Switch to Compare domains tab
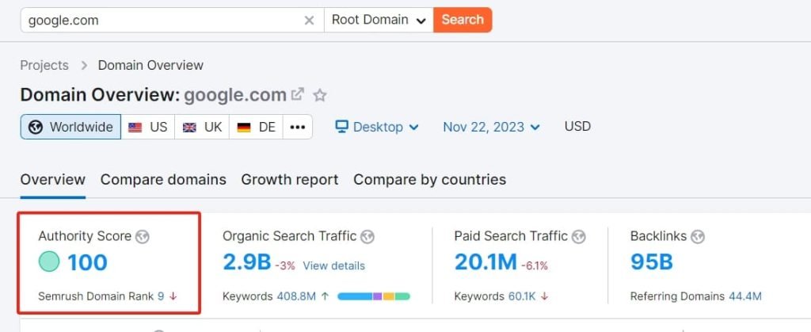This screenshot has height=332, width=811. [163, 180]
